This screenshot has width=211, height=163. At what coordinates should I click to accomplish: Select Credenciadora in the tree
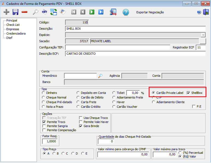click(x=16, y=33)
